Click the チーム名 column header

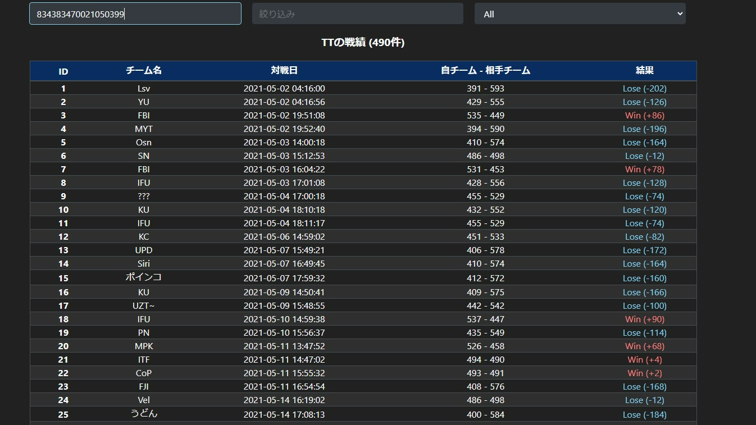144,71
